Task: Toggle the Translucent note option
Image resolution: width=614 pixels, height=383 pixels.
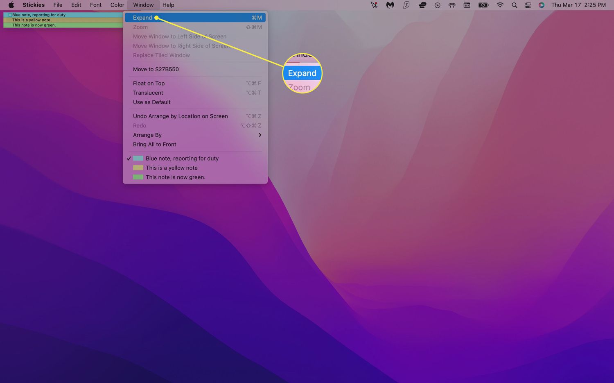Action: (x=148, y=93)
